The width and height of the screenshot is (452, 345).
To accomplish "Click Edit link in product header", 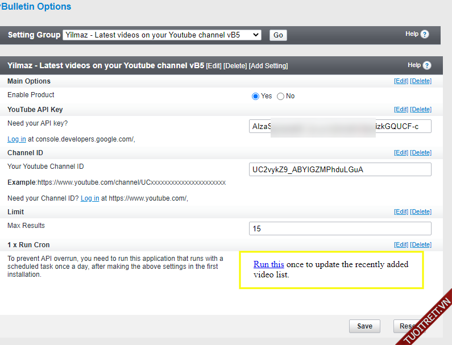I will [x=214, y=66].
